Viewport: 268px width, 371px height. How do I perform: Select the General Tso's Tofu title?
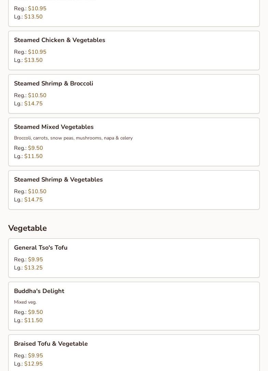point(41,248)
